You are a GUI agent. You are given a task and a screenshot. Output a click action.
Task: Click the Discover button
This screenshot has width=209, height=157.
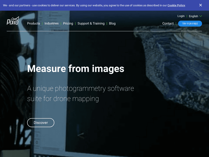point(41,123)
